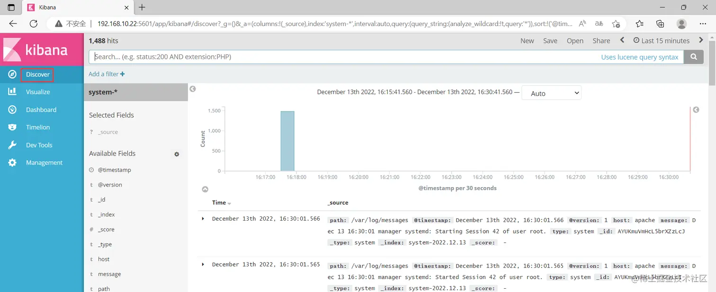Select the Discover menu item
The image size is (716, 292).
click(38, 74)
